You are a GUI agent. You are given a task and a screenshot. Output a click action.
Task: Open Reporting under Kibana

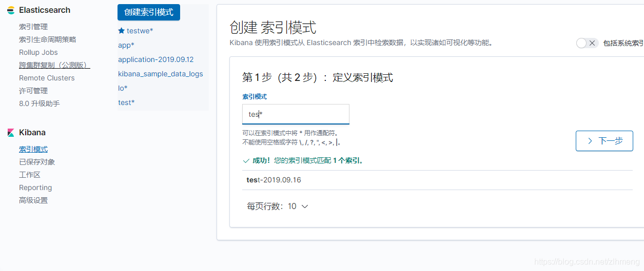click(x=35, y=187)
